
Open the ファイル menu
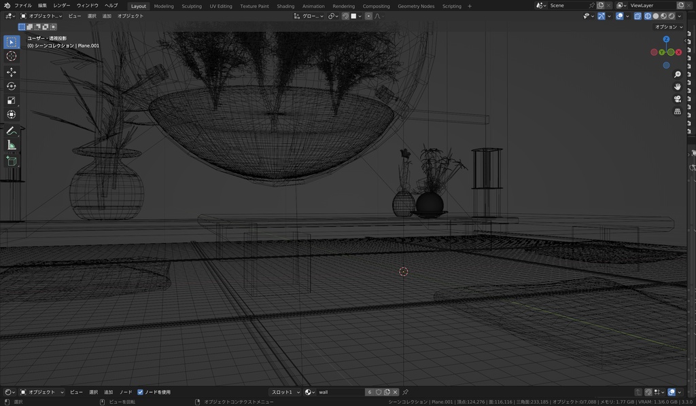pos(23,5)
